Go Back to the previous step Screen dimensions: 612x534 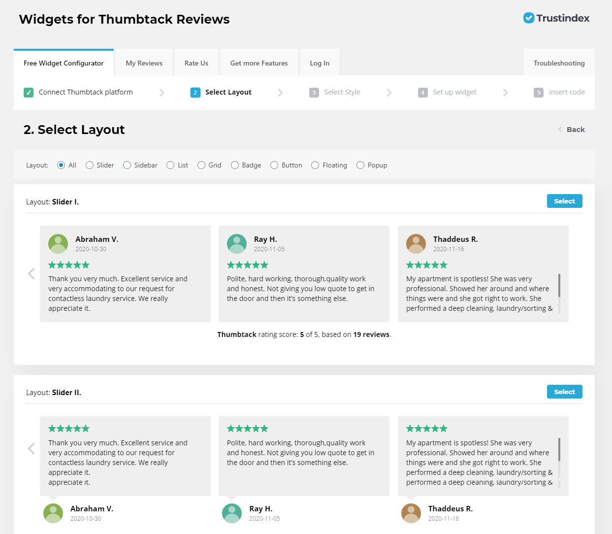click(572, 130)
